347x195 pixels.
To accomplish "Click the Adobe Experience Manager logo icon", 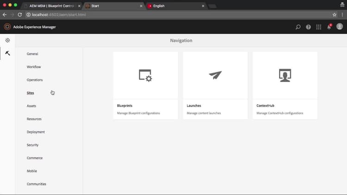I will 7,27.
